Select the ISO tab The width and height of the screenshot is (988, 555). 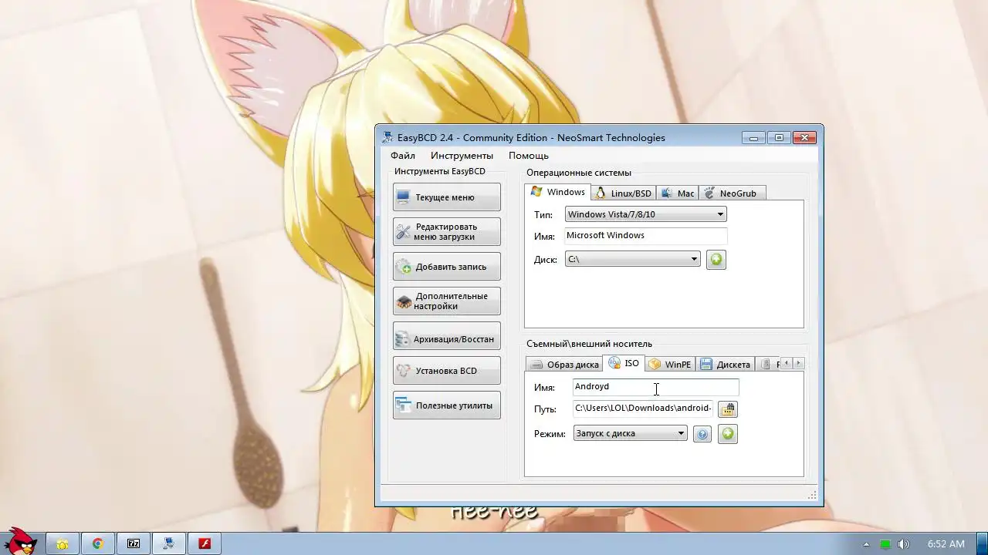pyautogui.click(x=624, y=363)
